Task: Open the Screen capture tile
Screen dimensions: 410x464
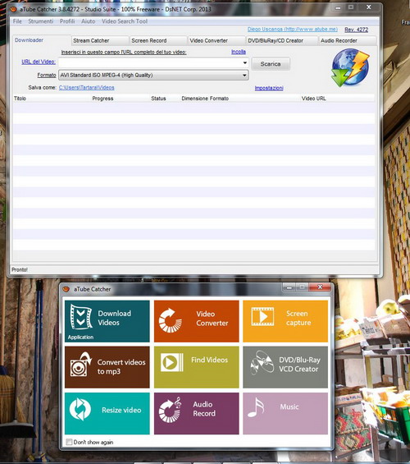Action: pyautogui.click(x=285, y=321)
